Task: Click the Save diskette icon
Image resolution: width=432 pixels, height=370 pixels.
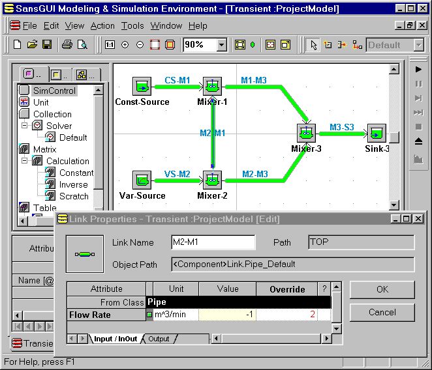Action: 46,45
